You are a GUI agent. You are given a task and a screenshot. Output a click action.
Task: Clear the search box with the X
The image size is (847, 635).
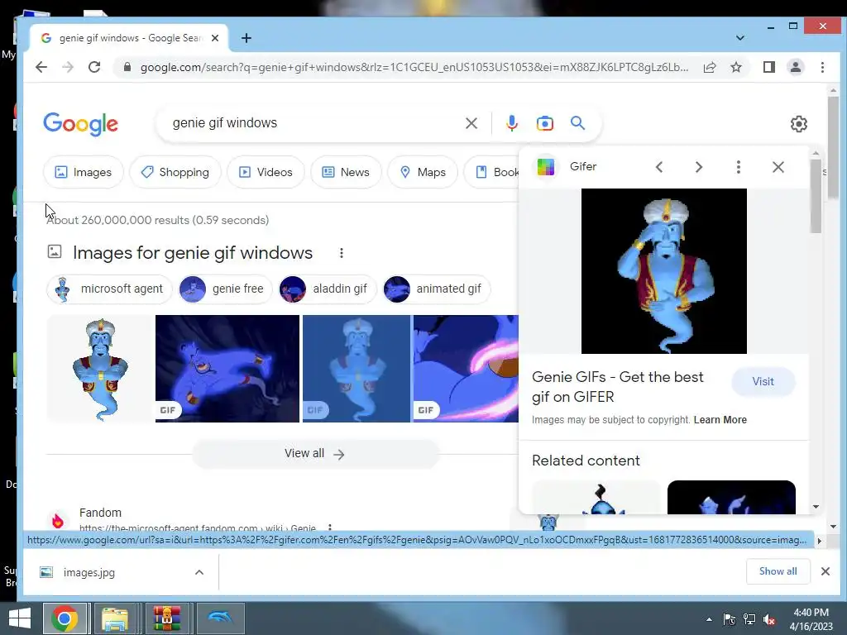[x=471, y=123]
